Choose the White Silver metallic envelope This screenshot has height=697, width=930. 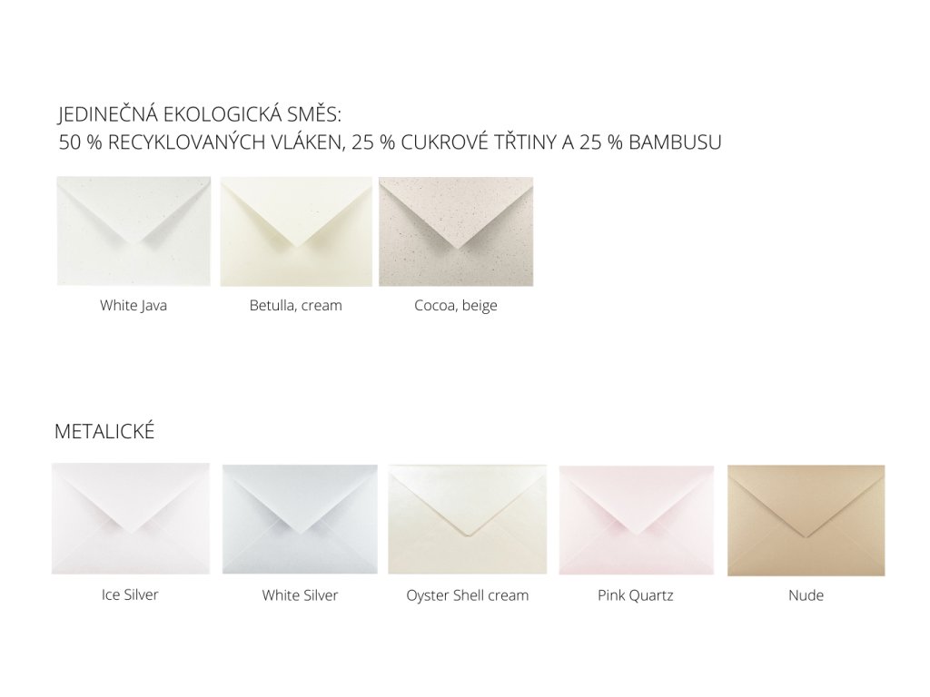pyautogui.click(x=300, y=519)
